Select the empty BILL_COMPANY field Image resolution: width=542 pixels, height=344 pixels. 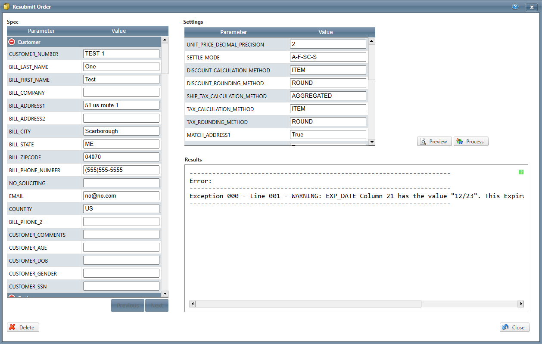click(121, 92)
